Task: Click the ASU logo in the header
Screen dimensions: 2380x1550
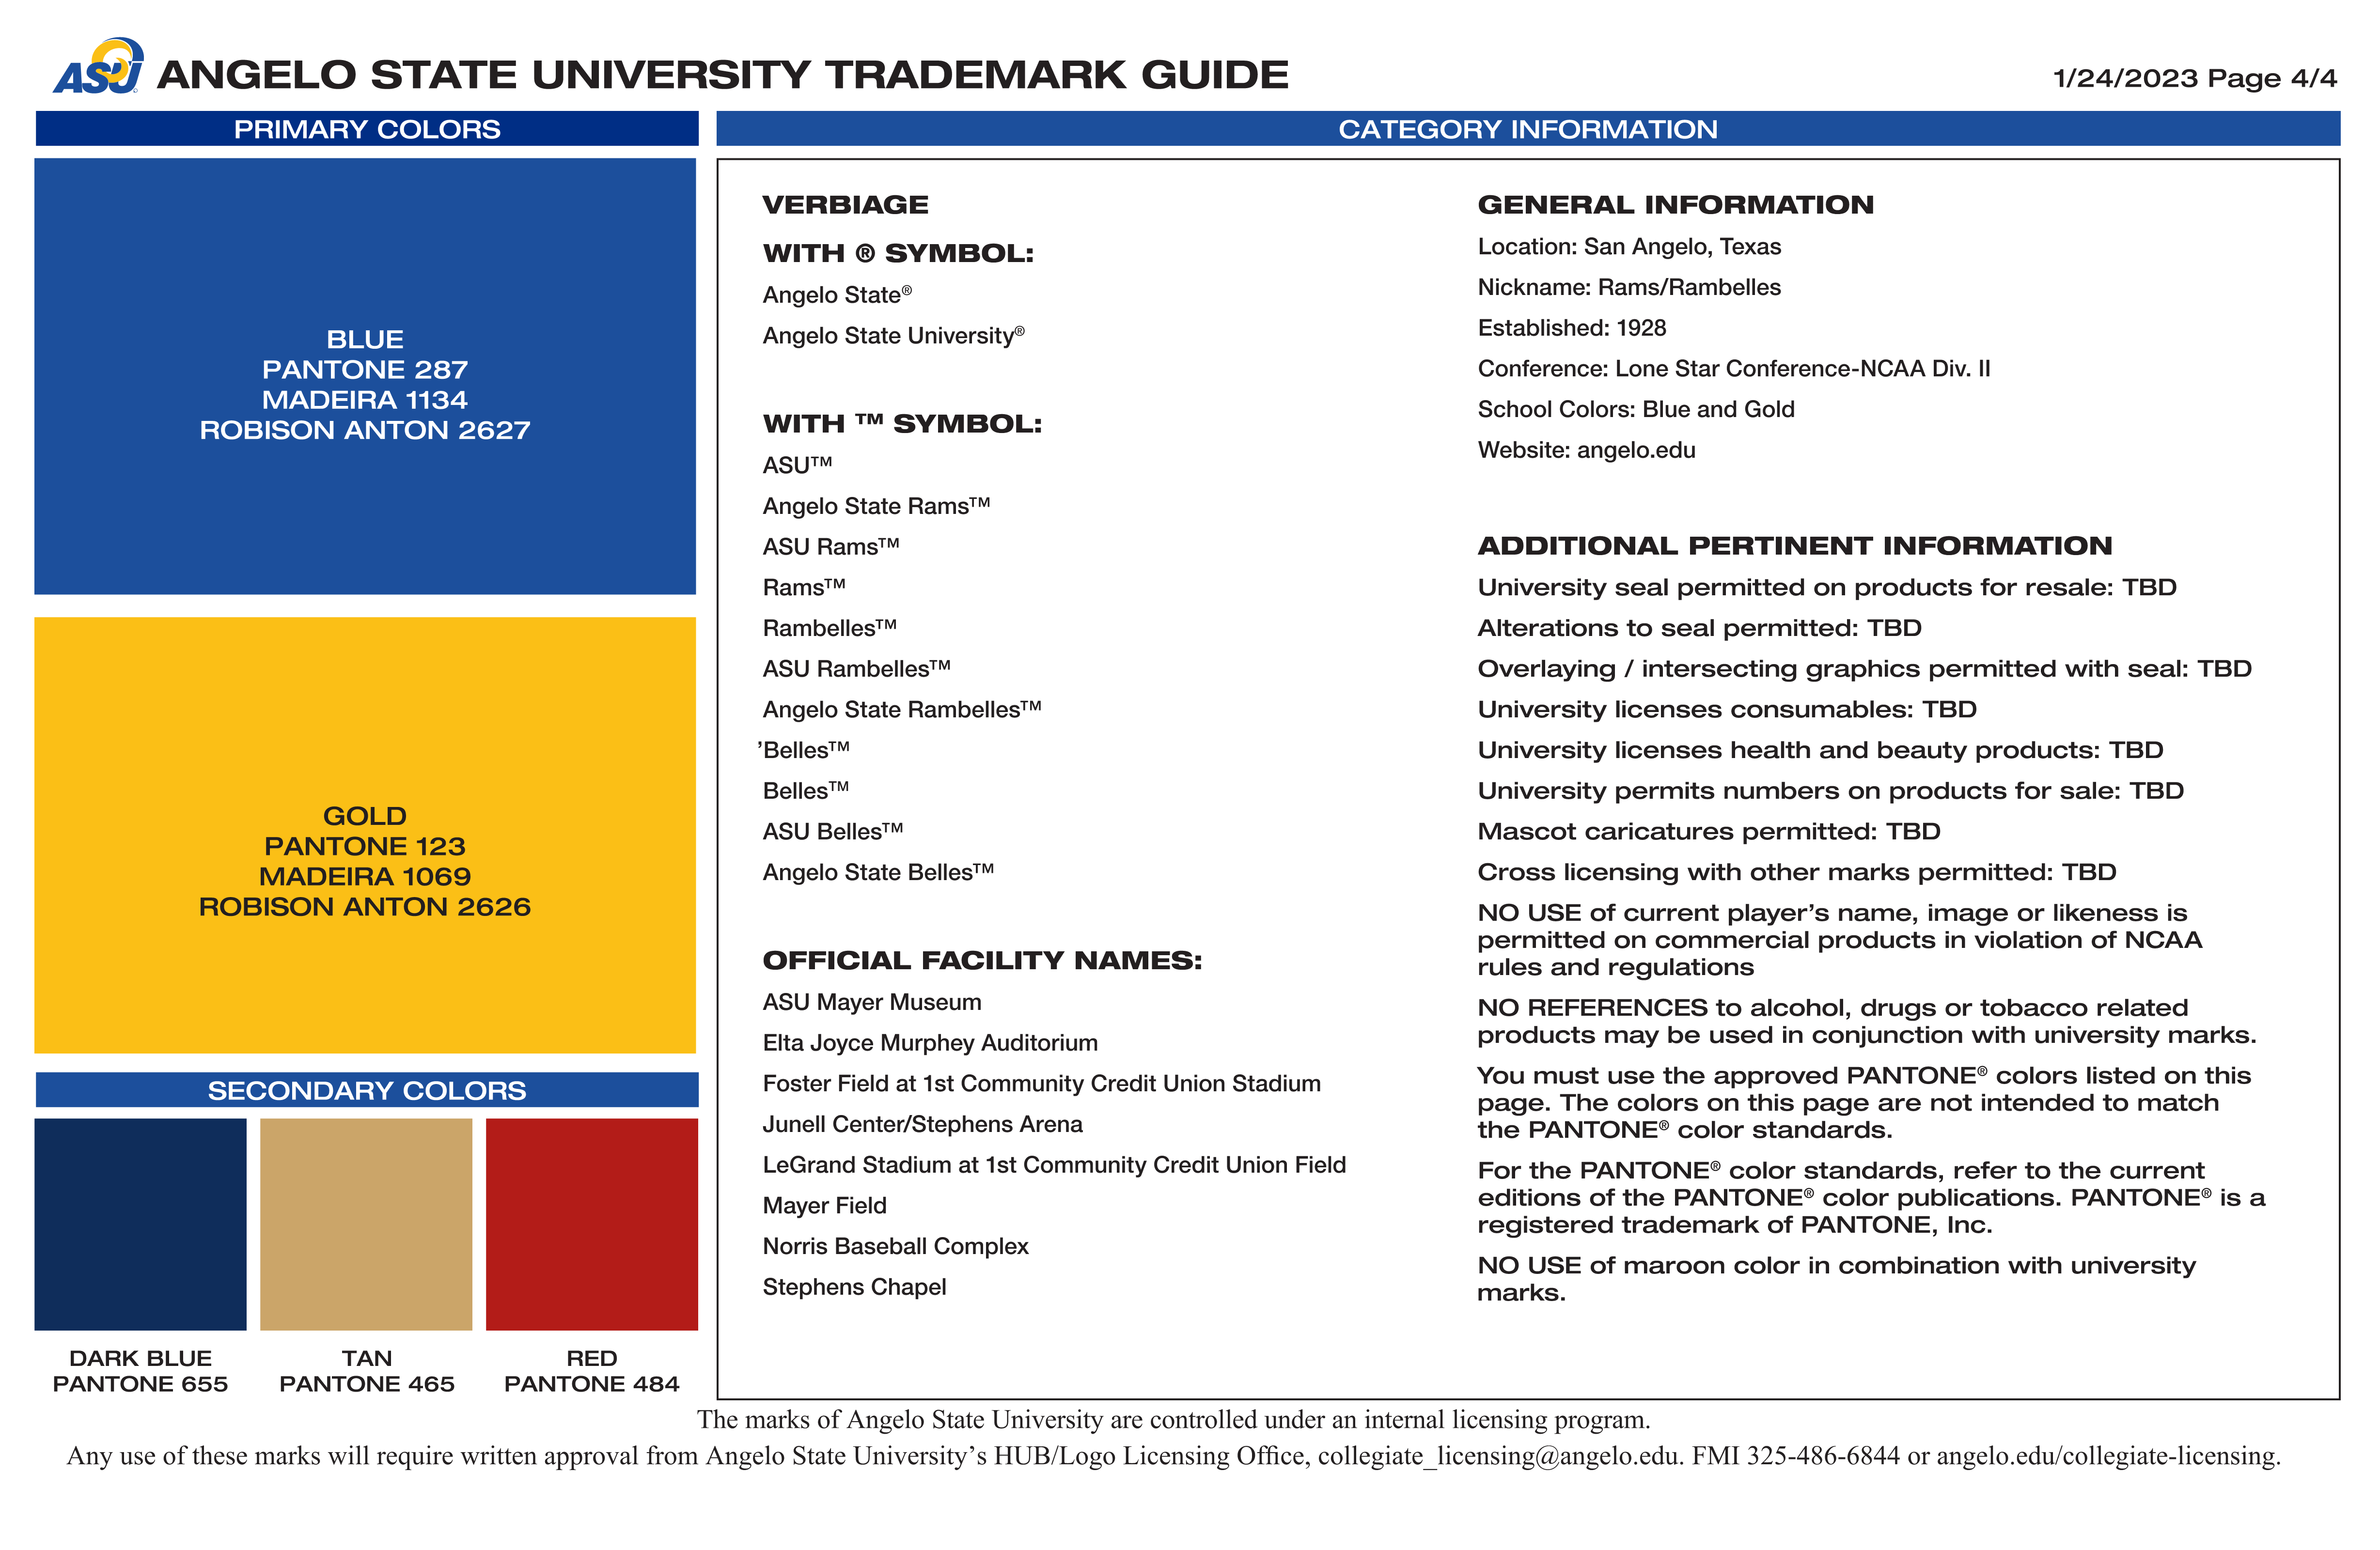Action: 98,66
